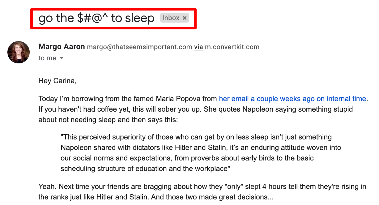The height and width of the screenshot is (205, 379).
Task: Click quote line starting 'This perceived superiority'
Action: (196, 137)
